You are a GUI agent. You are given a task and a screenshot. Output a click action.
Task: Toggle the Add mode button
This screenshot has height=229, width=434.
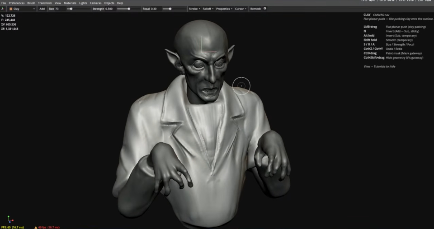point(42,9)
